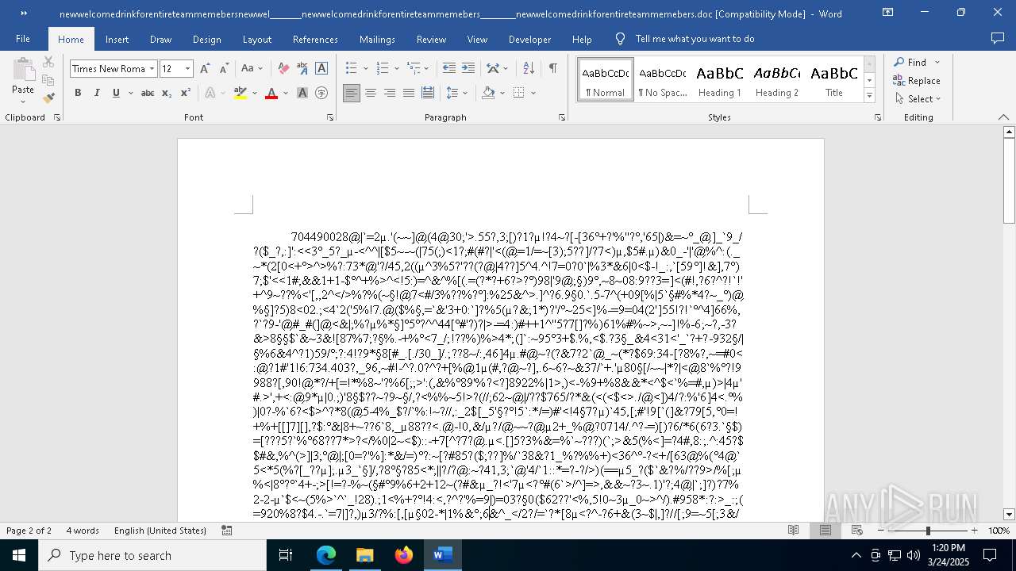Clear all formatting icon

[x=283, y=69]
